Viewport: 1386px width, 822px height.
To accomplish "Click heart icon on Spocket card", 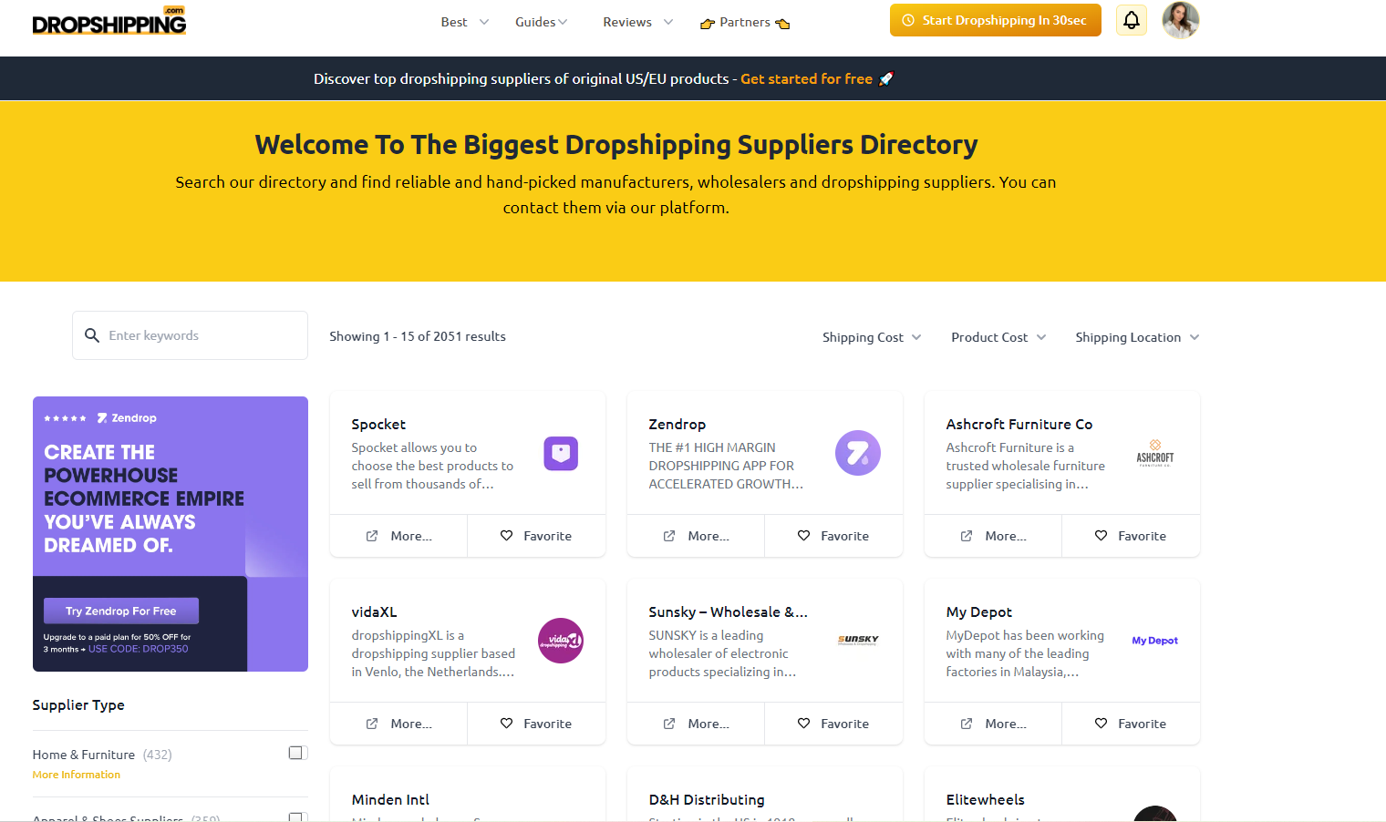I will 506,536.
